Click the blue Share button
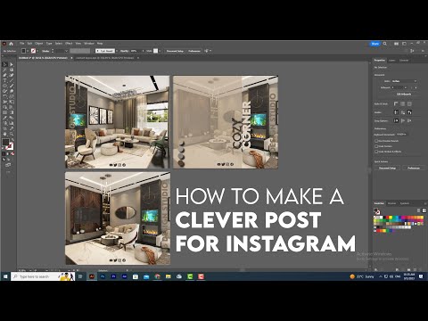This screenshot has height=321, width=428. (x=375, y=44)
